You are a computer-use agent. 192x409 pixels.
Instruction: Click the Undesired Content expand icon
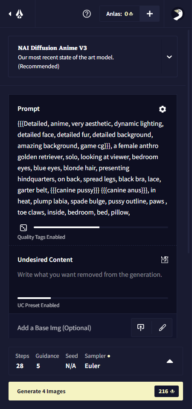tap(165, 260)
